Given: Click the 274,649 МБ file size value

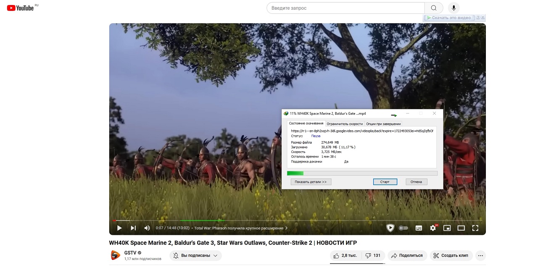Looking at the screenshot, I should pyautogui.click(x=330, y=142).
